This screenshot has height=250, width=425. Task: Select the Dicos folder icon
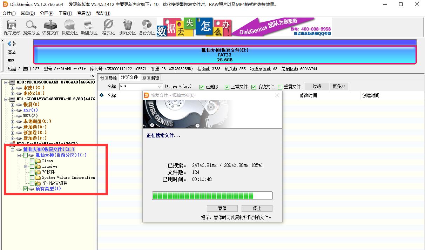coord(38,161)
